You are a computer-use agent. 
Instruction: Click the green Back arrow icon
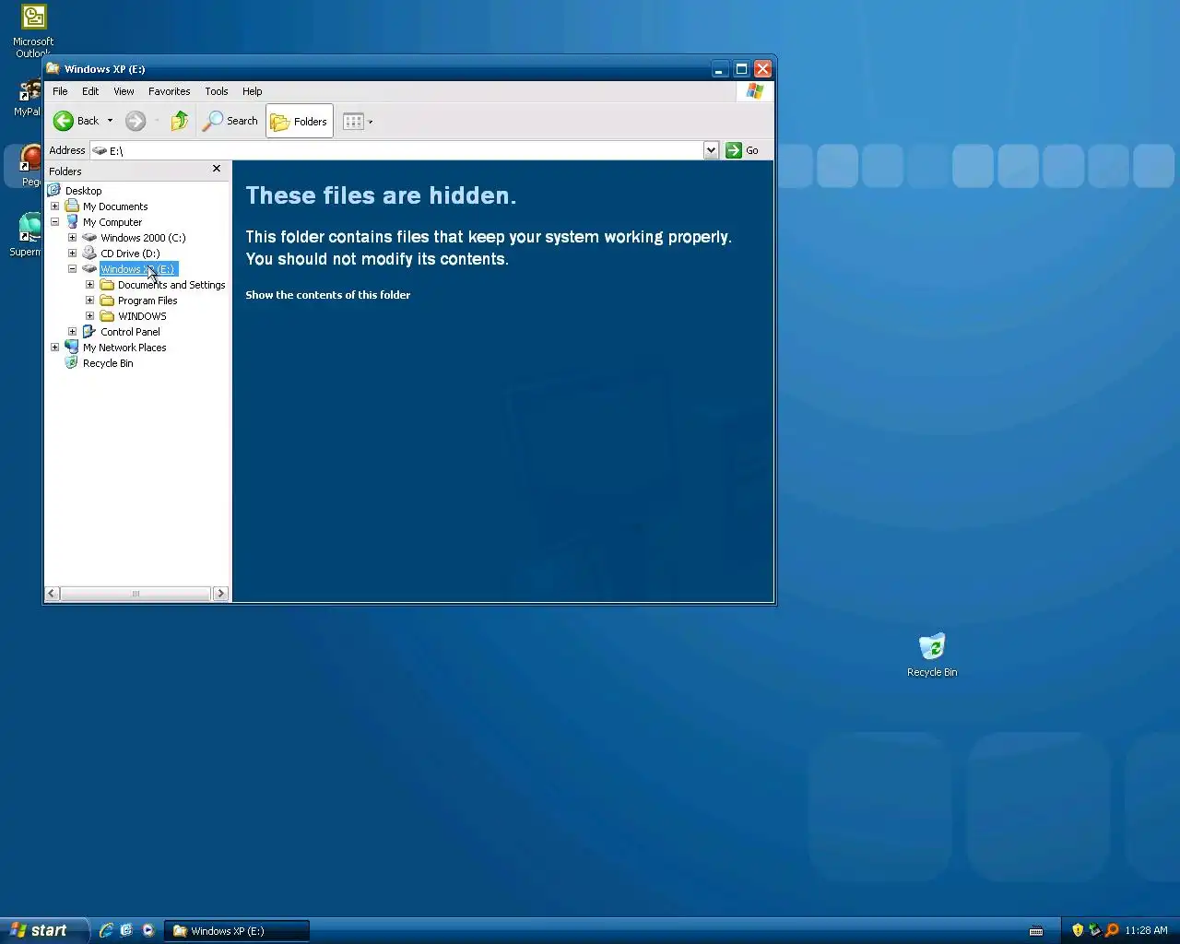click(x=64, y=121)
